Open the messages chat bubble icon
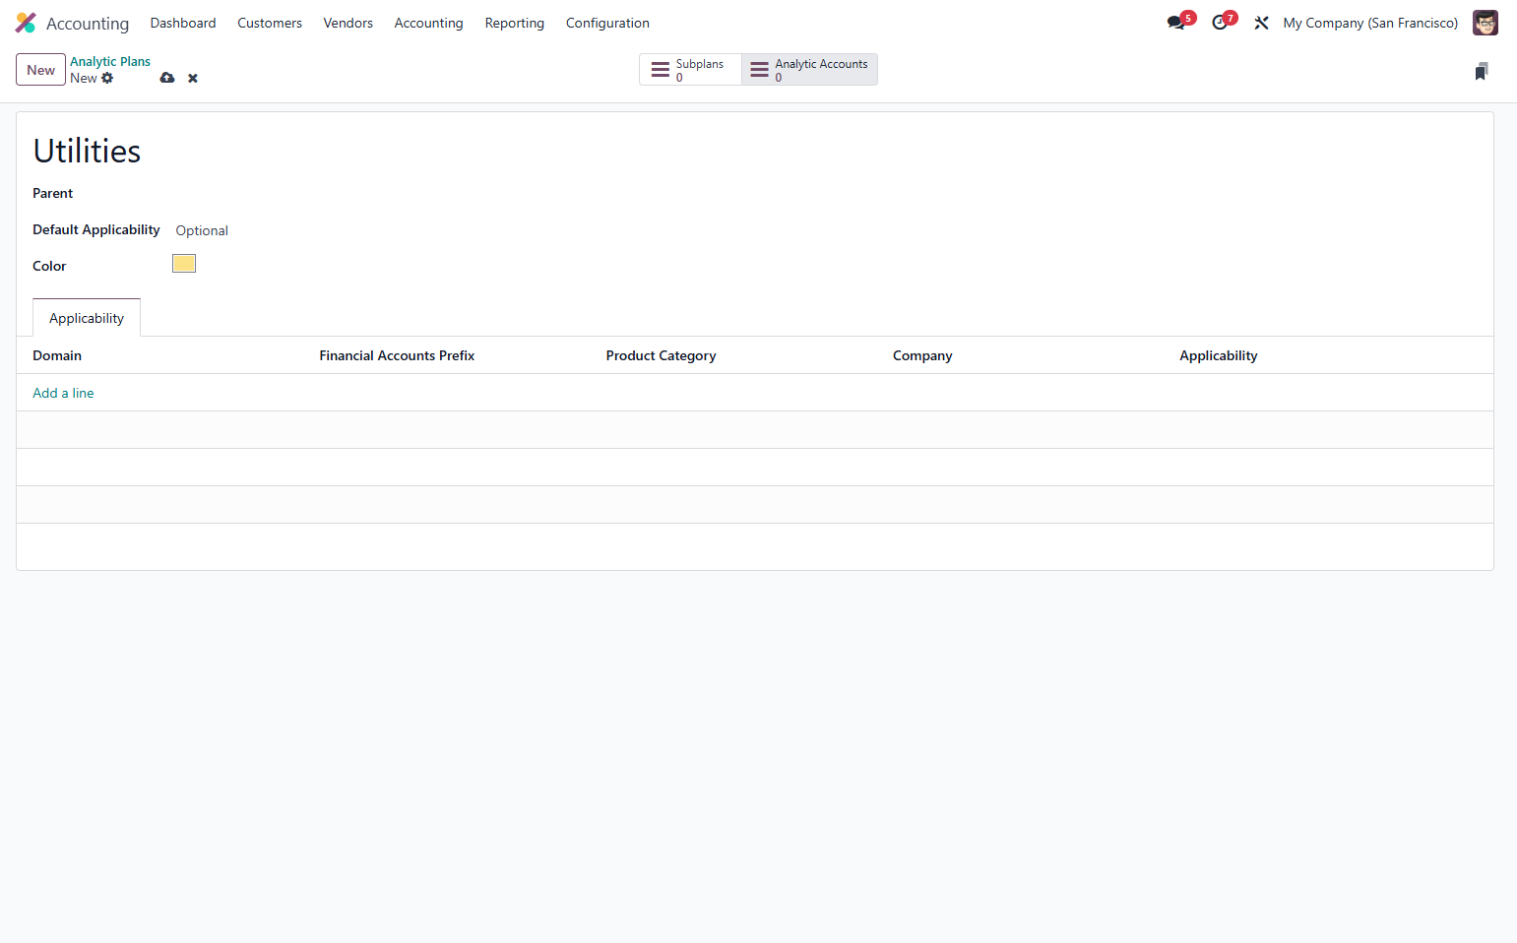 (x=1177, y=22)
